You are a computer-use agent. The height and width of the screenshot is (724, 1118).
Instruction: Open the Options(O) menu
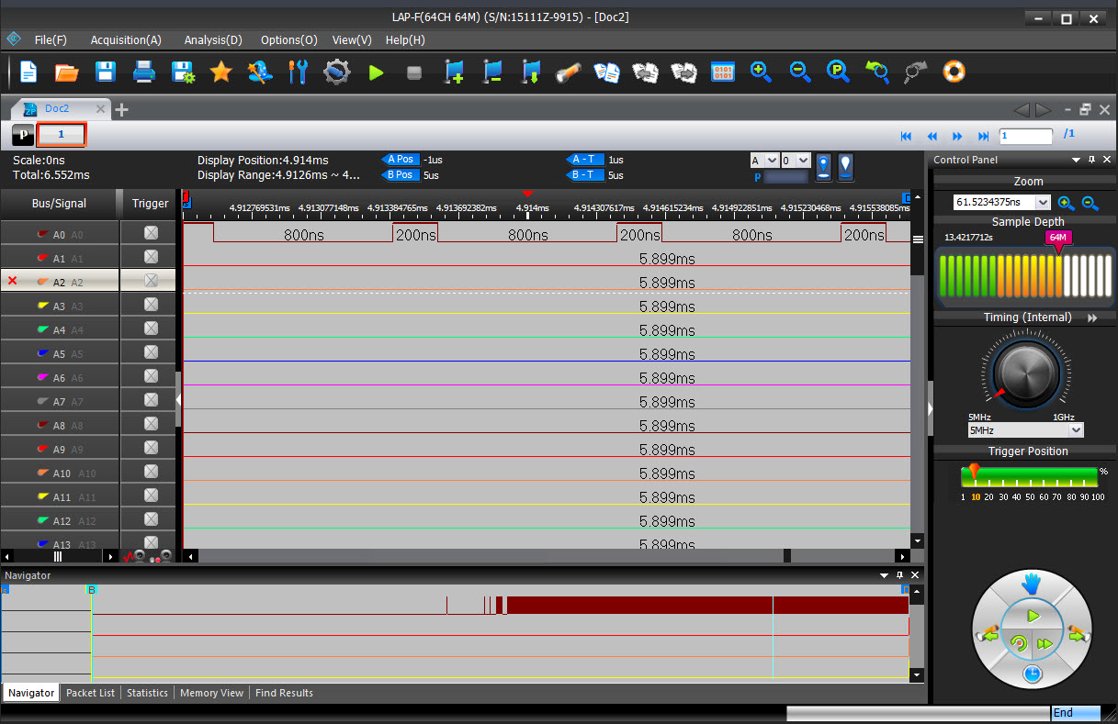coord(289,39)
